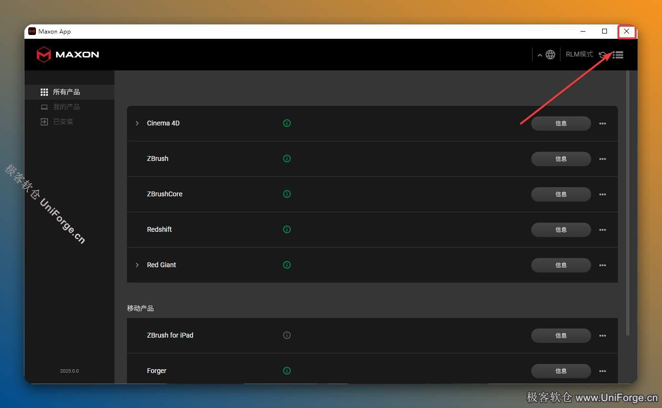Click the globe language icon
Viewport: 662px width, 408px height.
click(550, 55)
